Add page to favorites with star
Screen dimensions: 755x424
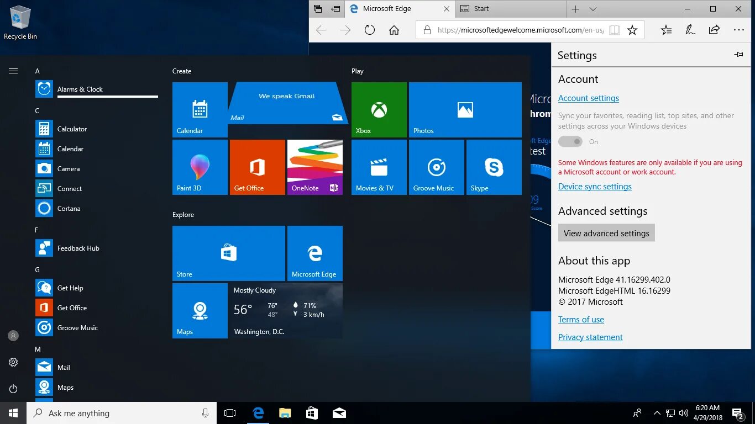632,30
